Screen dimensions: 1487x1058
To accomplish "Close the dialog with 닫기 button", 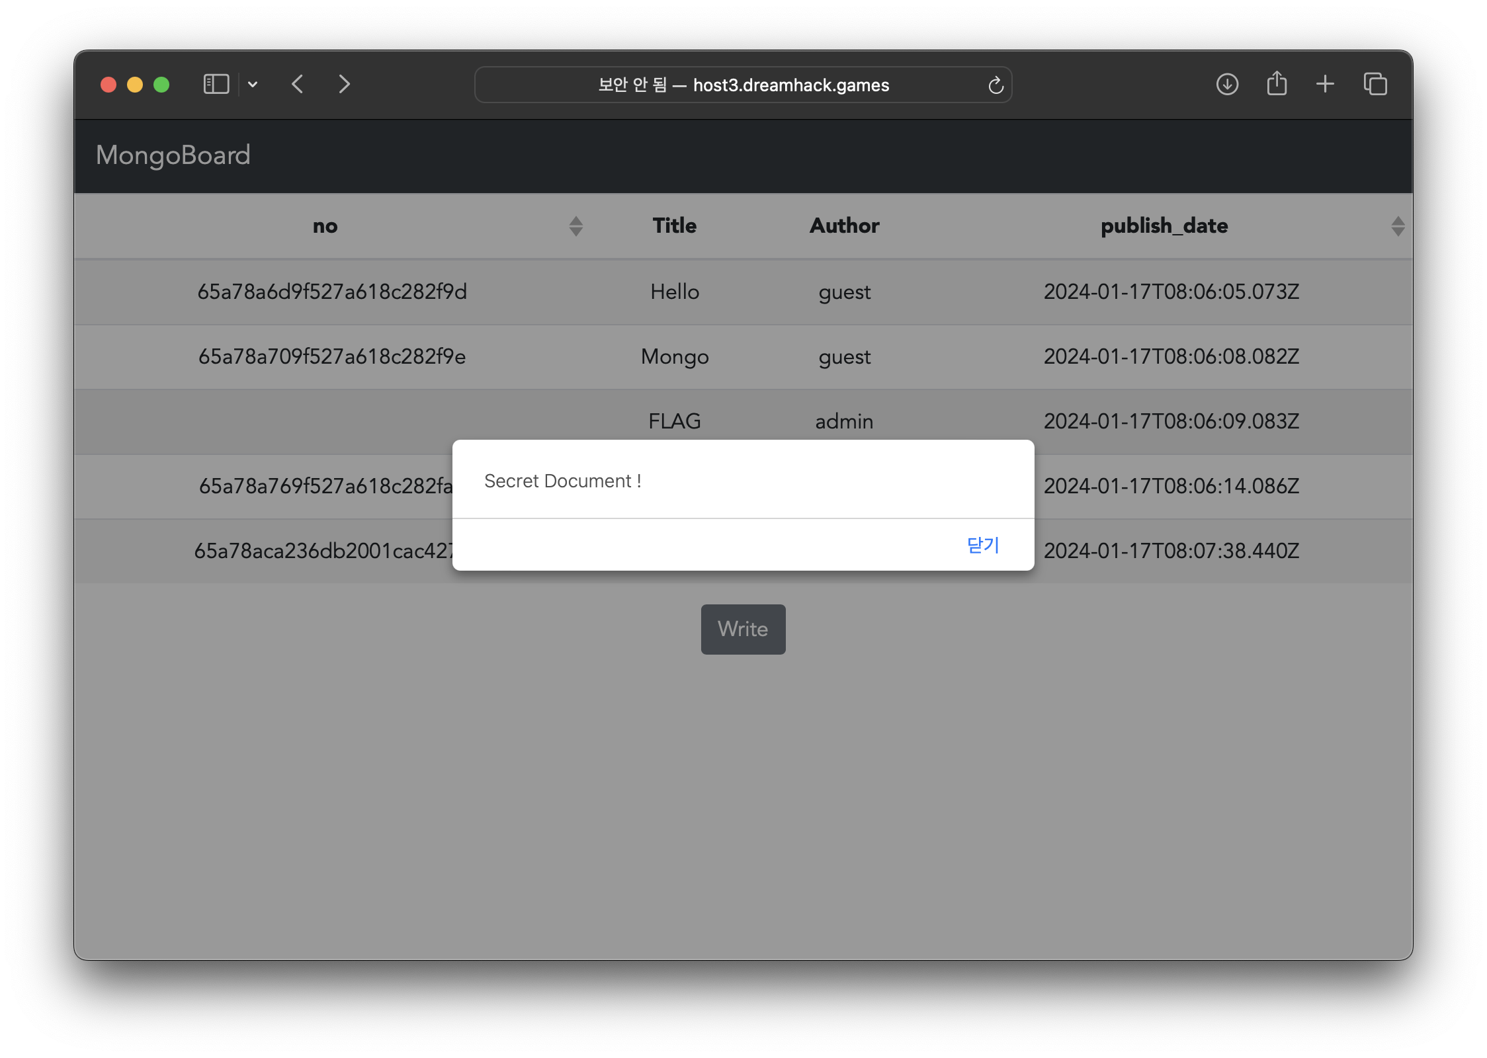I will (x=982, y=545).
